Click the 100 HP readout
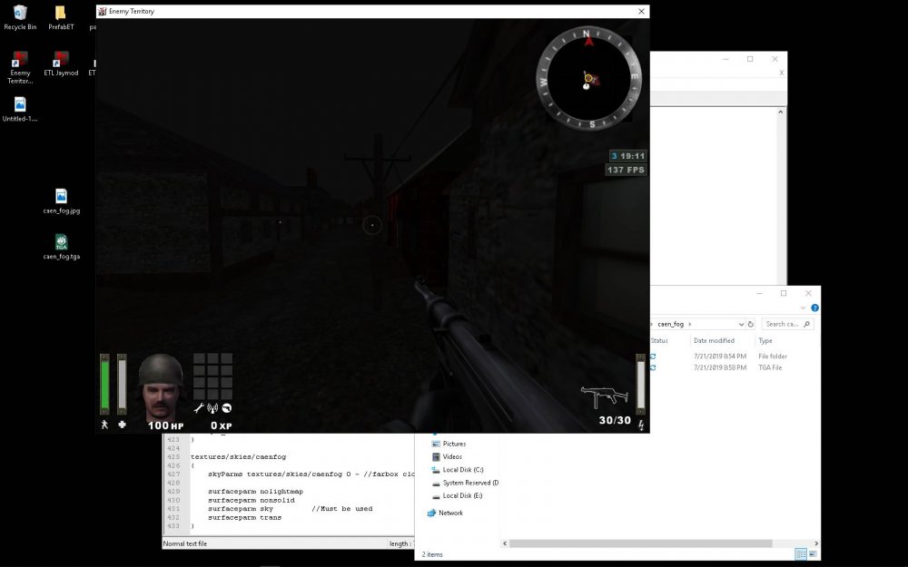 point(165,425)
